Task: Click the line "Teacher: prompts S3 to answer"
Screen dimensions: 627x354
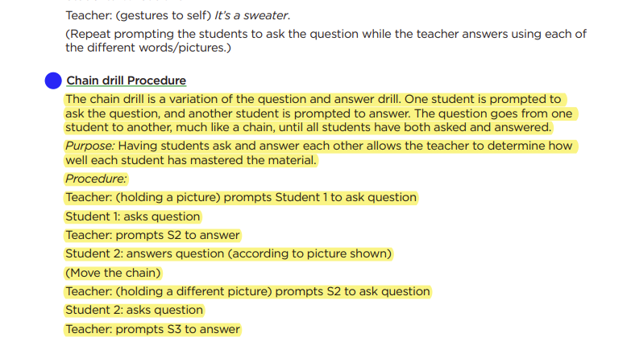Action: tap(152, 329)
